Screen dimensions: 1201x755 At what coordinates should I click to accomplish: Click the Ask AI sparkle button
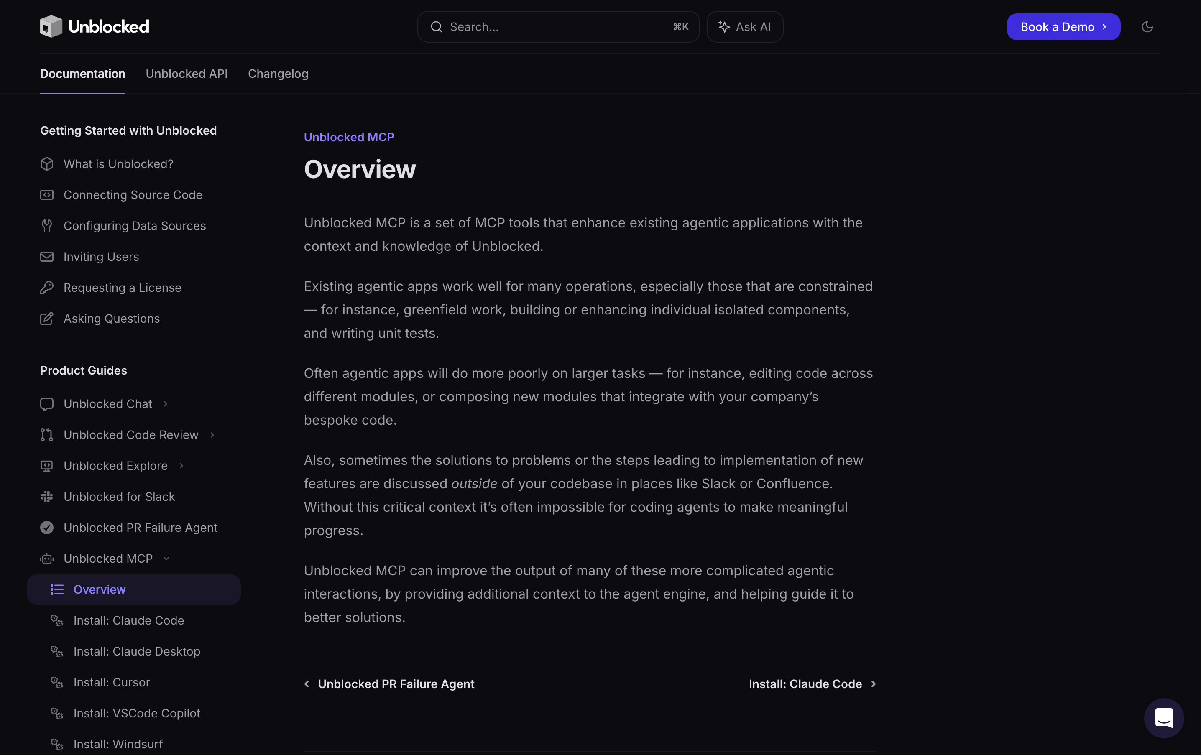click(745, 27)
